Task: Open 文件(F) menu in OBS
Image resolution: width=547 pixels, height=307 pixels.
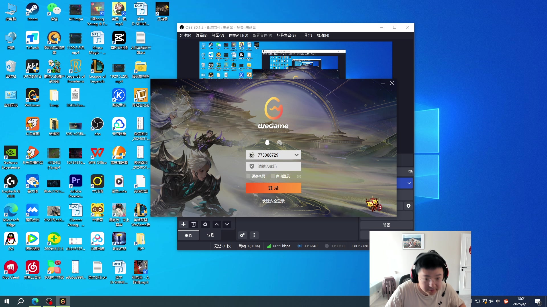Action: [x=185, y=35]
